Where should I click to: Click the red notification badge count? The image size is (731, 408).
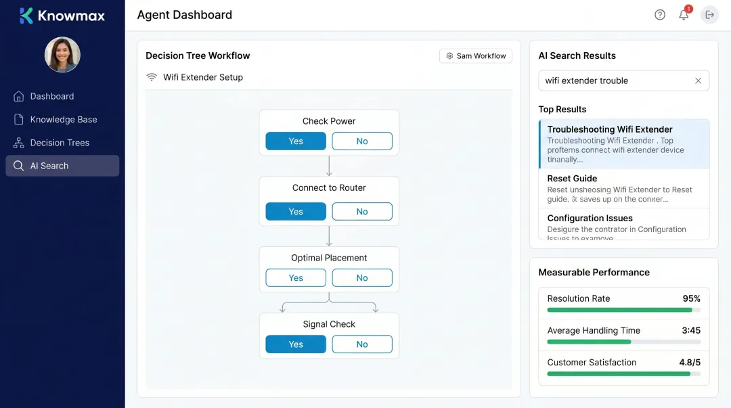pyautogui.click(x=688, y=9)
